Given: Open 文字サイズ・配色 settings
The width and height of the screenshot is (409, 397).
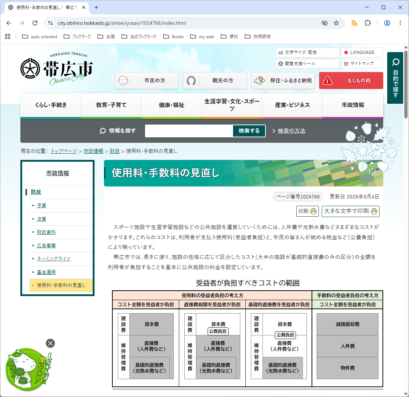Looking at the screenshot, I should [307, 52].
